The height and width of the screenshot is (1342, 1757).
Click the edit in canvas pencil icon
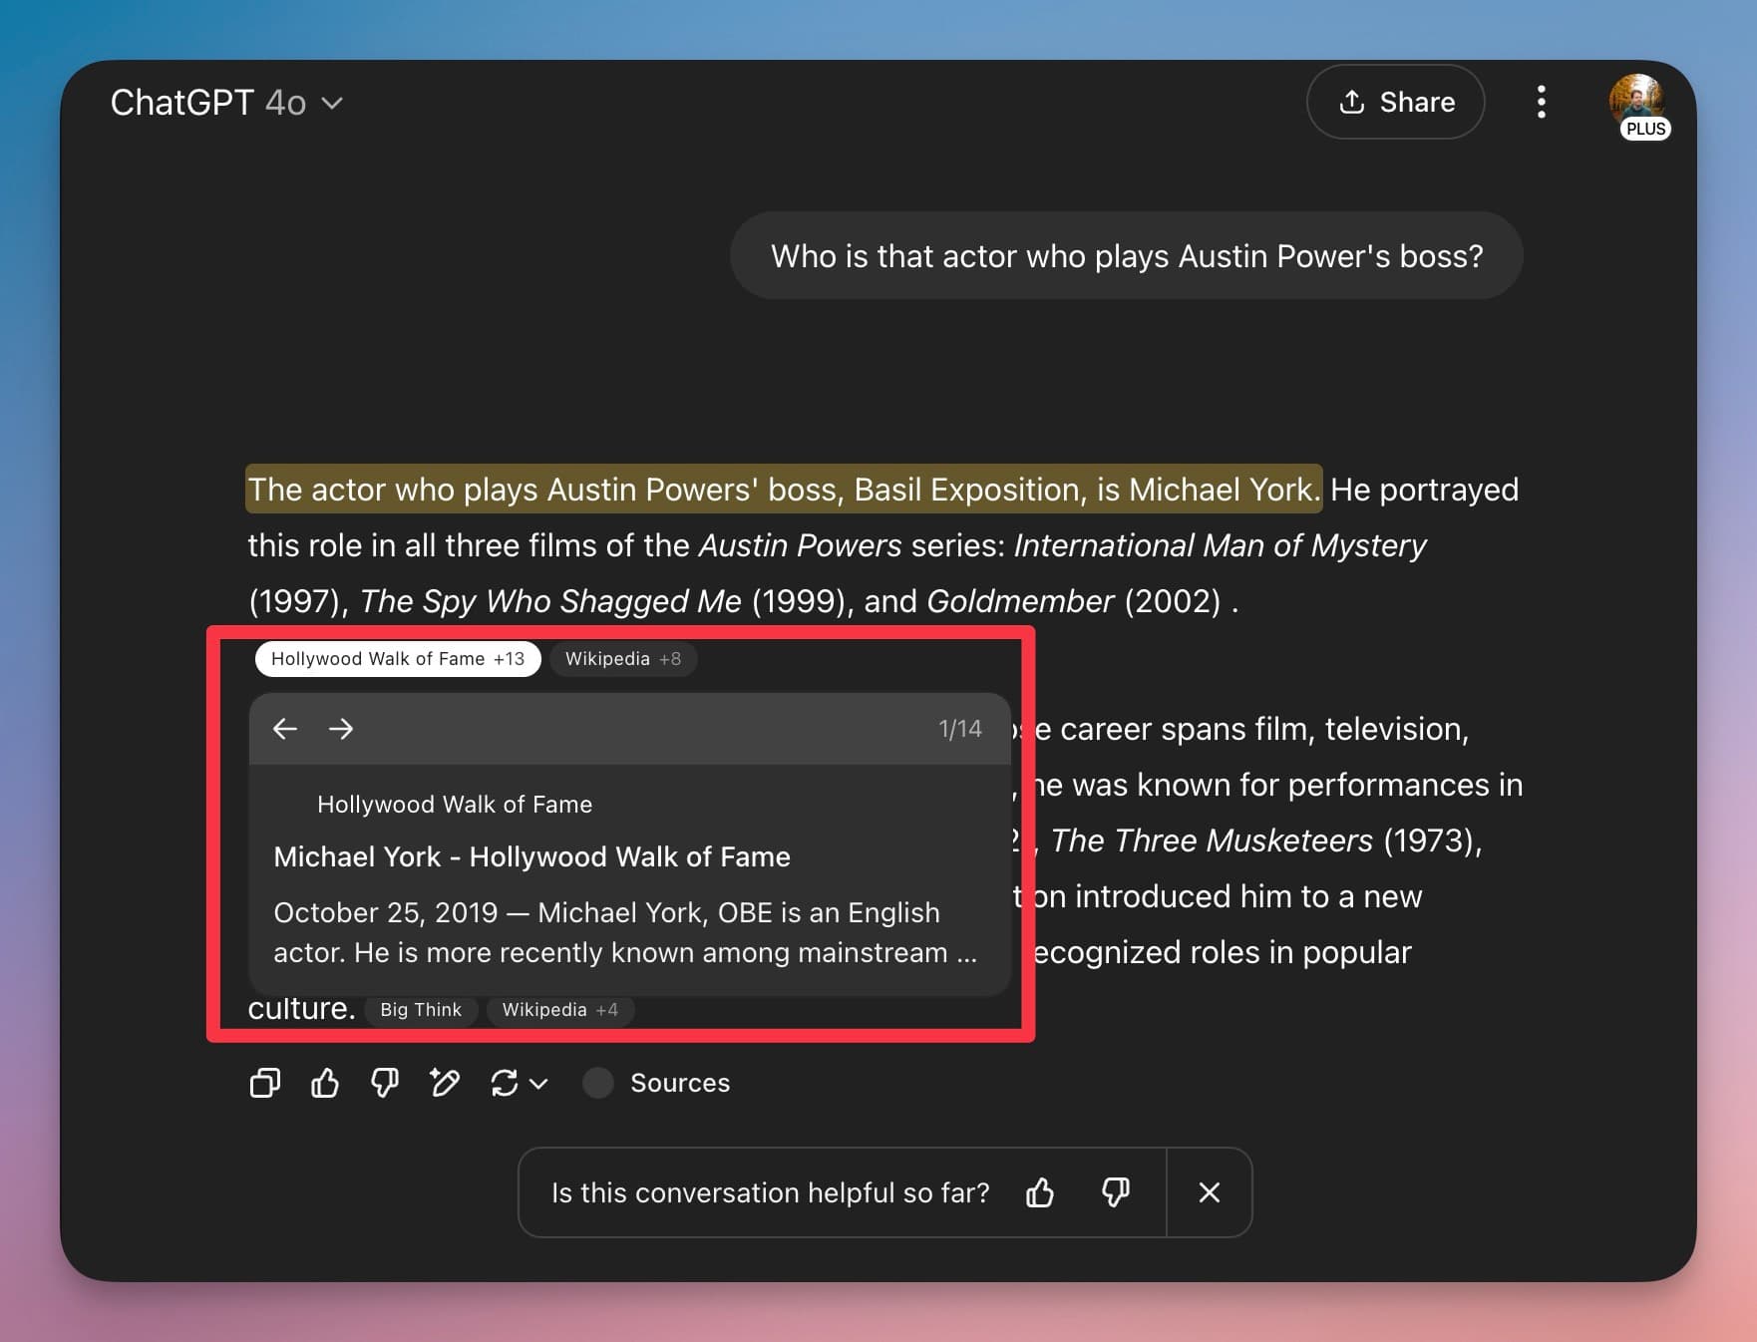click(445, 1083)
